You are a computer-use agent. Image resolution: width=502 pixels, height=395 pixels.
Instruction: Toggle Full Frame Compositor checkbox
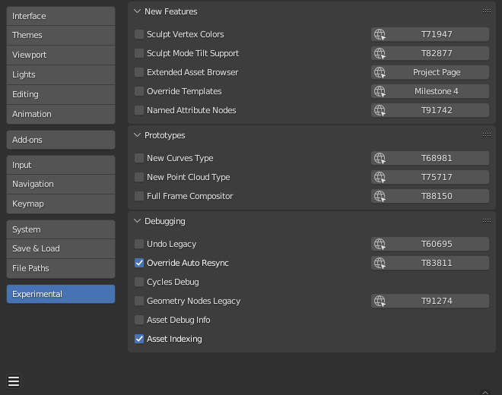coord(139,196)
